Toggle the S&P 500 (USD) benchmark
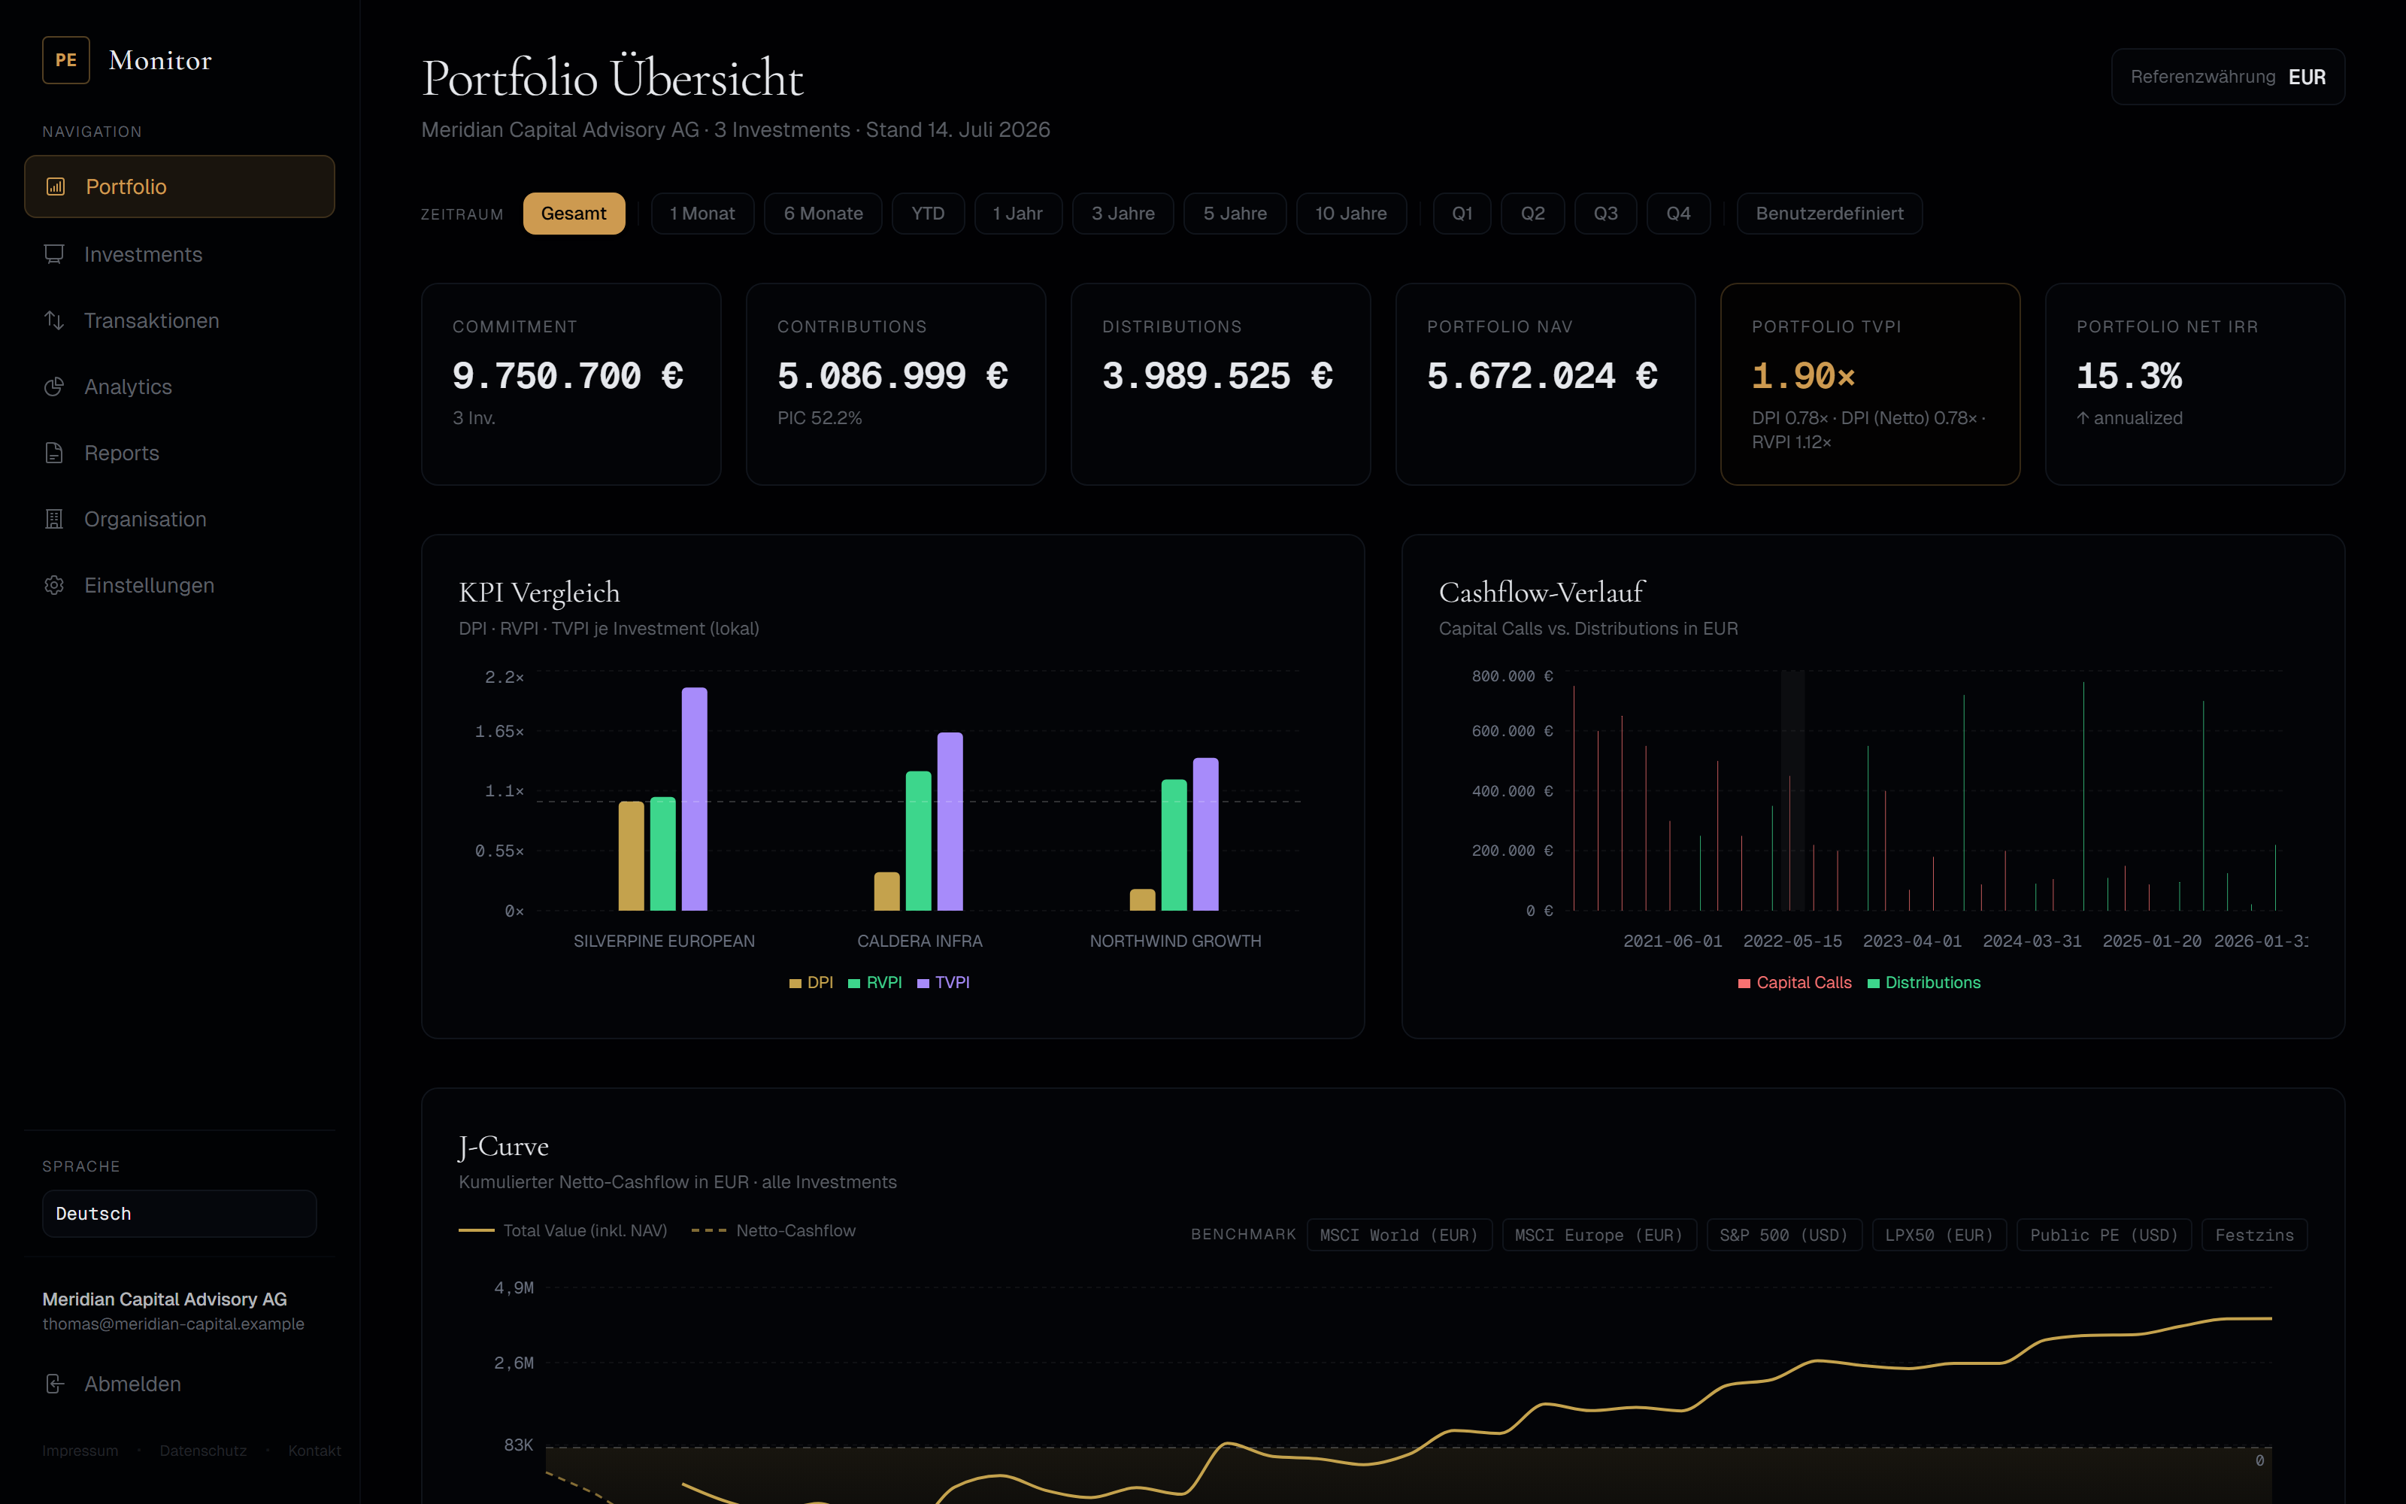 click(x=1783, y=1235)
